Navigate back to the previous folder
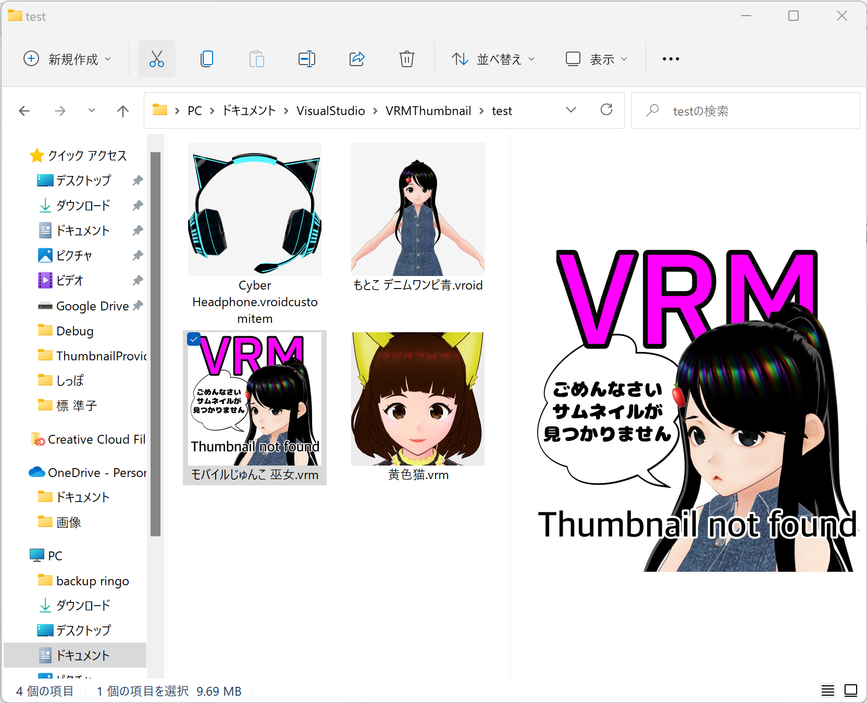This screenshot has height=703, width=867. pos(24,110)
